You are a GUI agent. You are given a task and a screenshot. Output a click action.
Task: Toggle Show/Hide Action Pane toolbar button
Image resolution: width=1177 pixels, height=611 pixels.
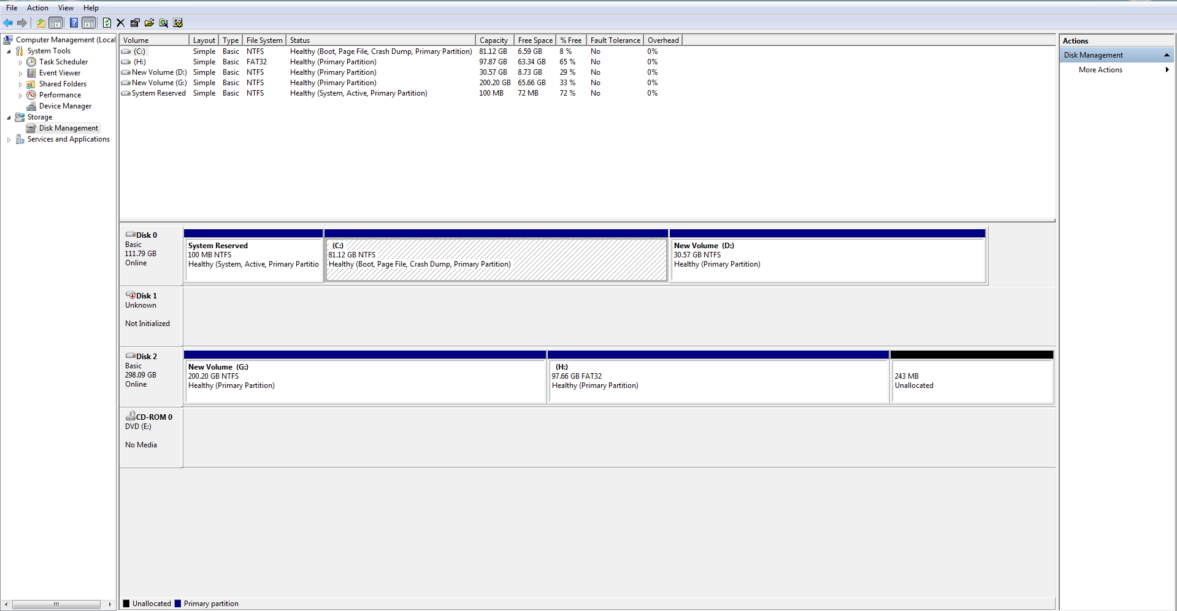89,23
